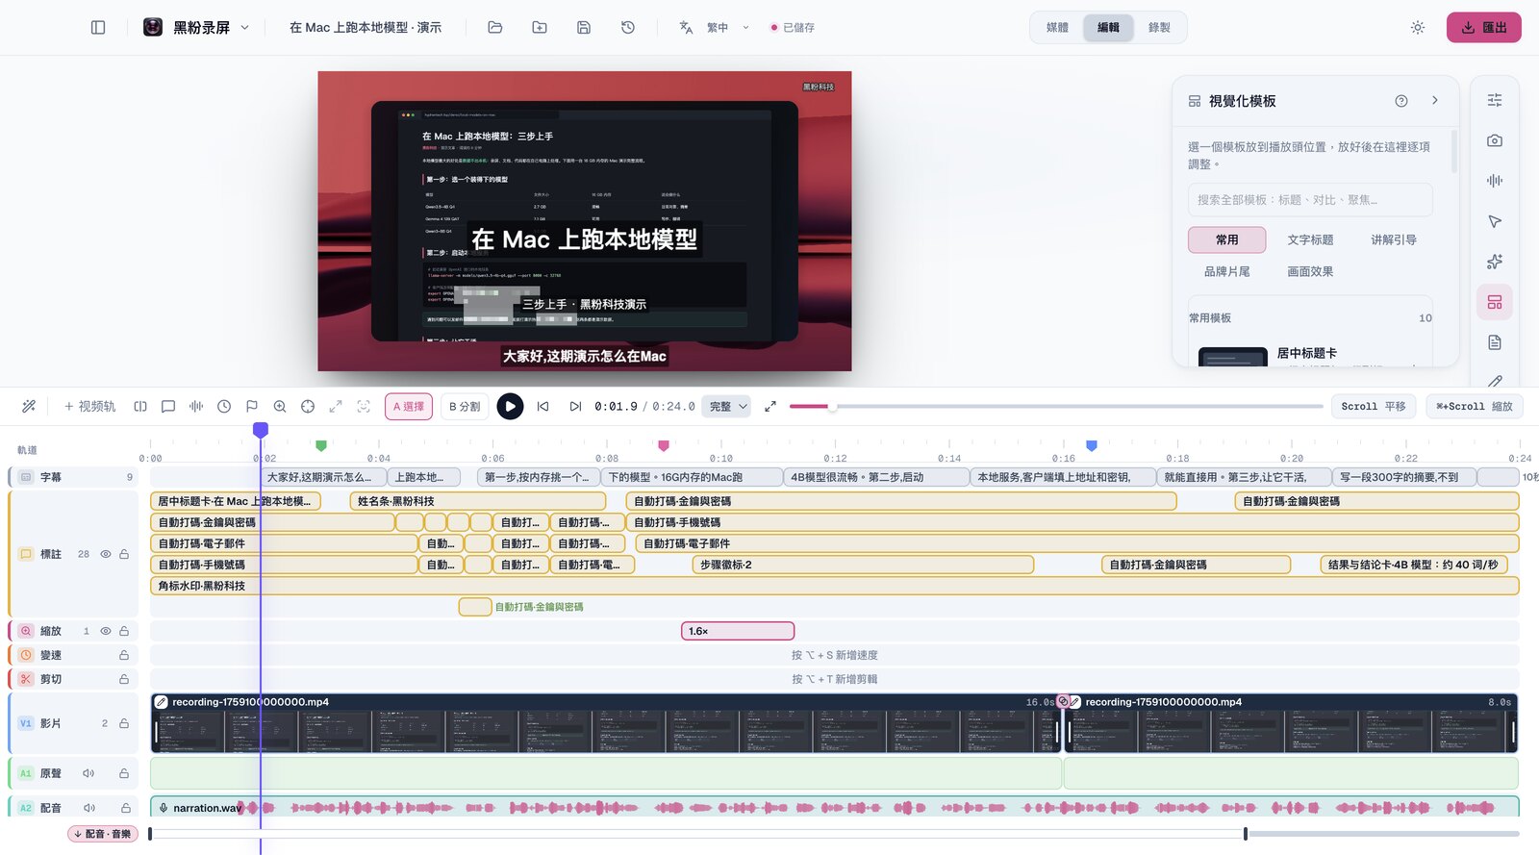Add a new 视频轨 video track
The image size is (1539, 855).
[89, 407]
